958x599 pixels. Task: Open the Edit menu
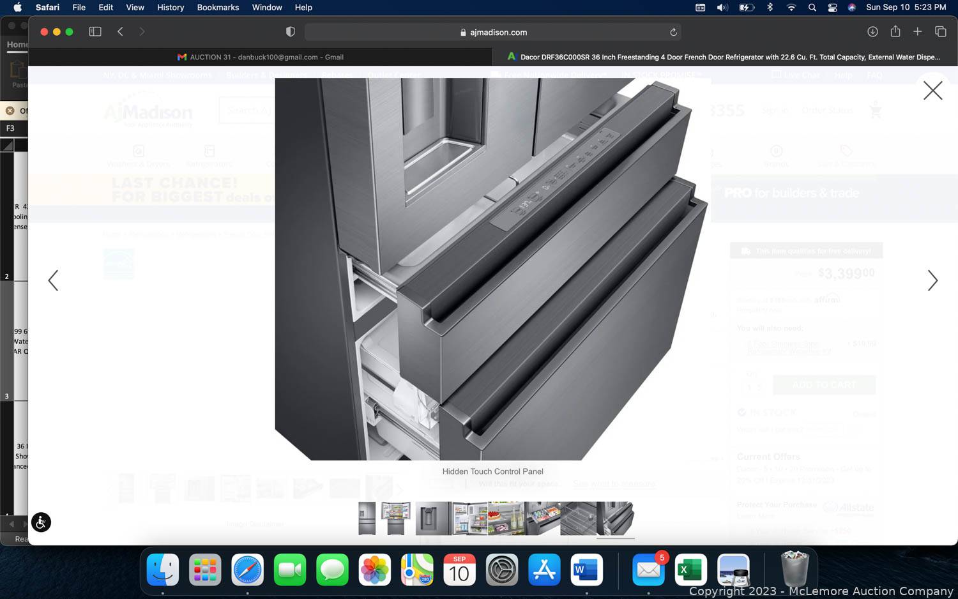coord(106,8)
